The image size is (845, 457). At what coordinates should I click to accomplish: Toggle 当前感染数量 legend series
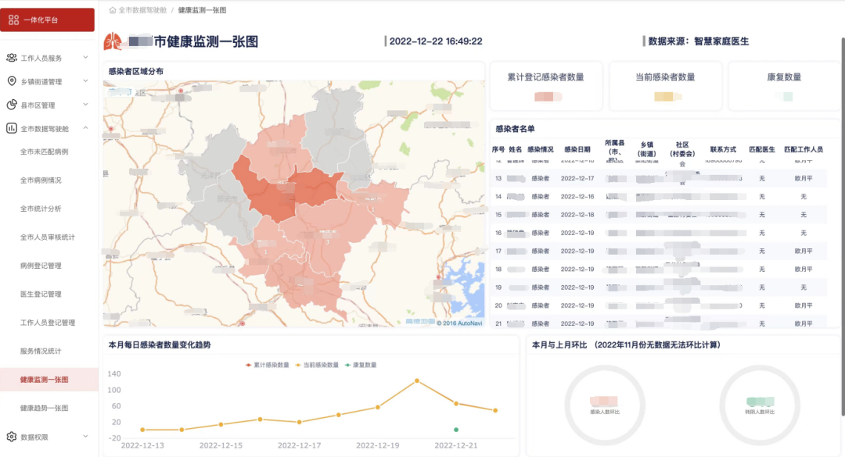click(317, 365)
